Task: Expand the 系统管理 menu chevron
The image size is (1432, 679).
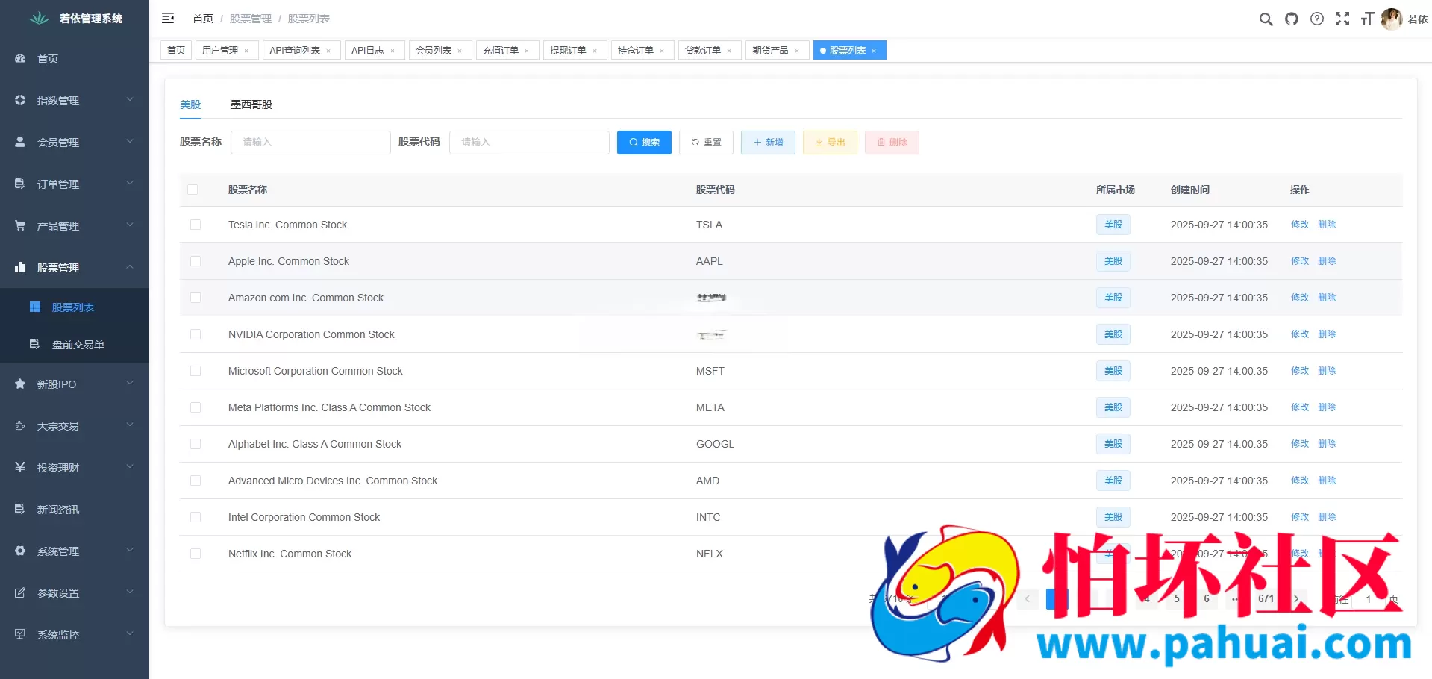Action: pos(130,550)
